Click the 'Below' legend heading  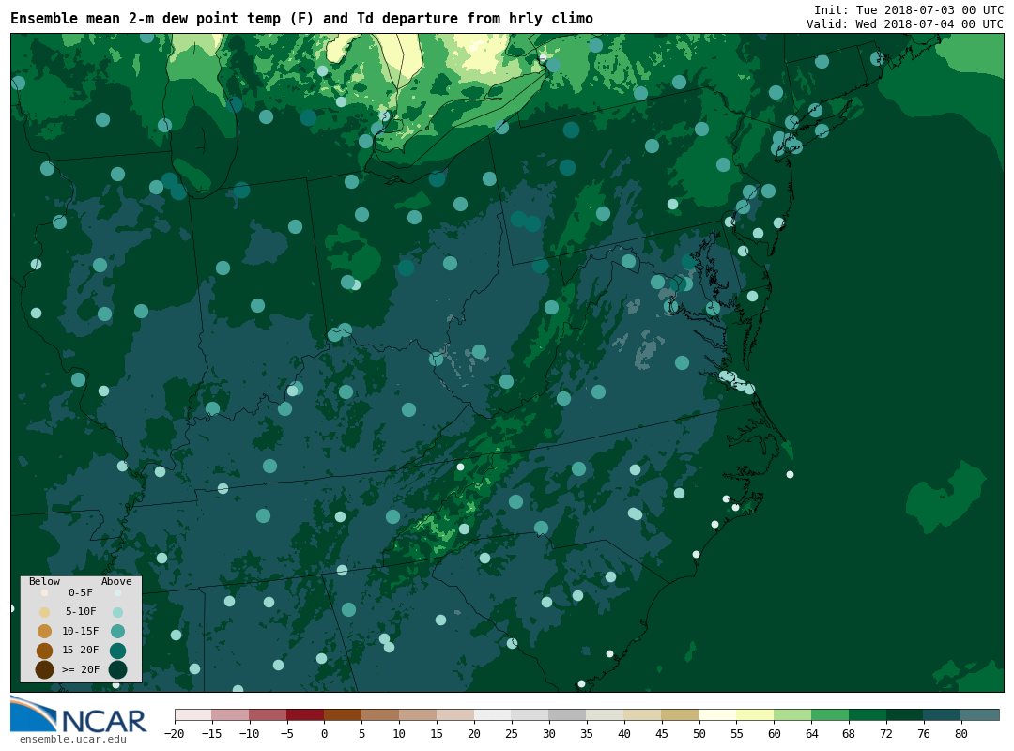pos(45,581)
